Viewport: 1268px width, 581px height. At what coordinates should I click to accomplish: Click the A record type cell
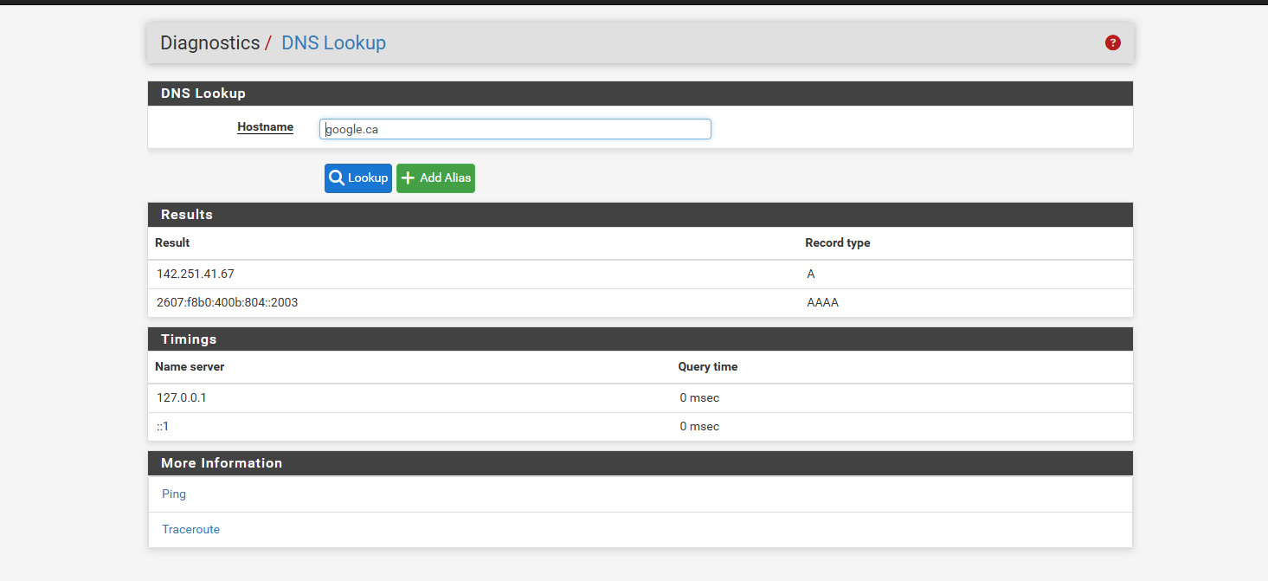811,274
